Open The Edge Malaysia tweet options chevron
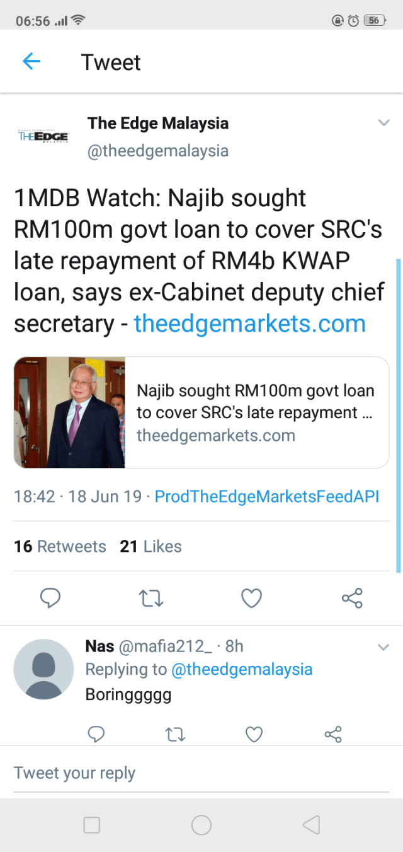 click(383, 123)
